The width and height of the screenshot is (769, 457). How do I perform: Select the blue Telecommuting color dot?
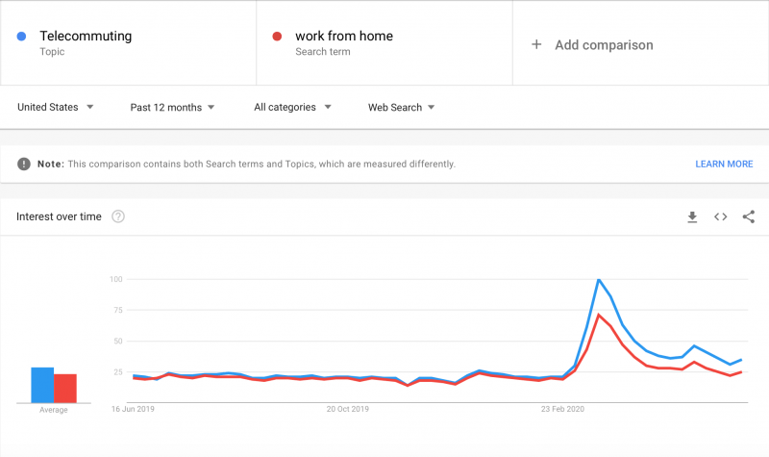(x=21, y=36)
